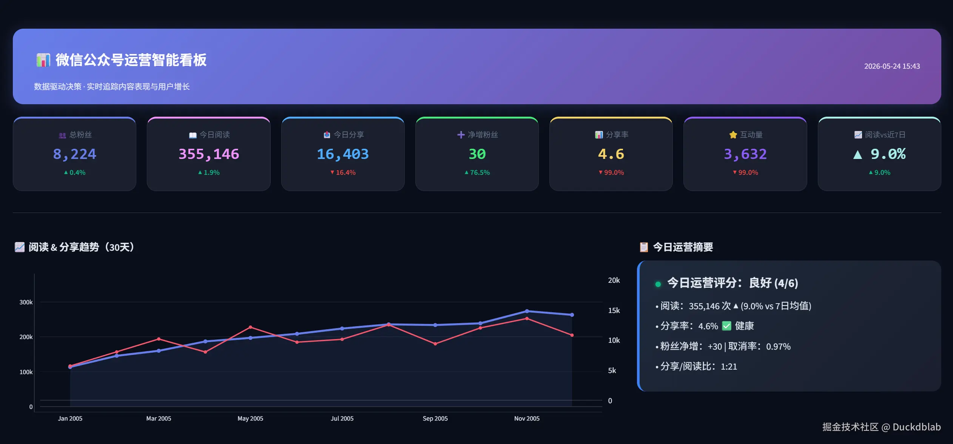Click the total fans value 8,224
Viewport: 953px width, 444px height.
[75, 154]
